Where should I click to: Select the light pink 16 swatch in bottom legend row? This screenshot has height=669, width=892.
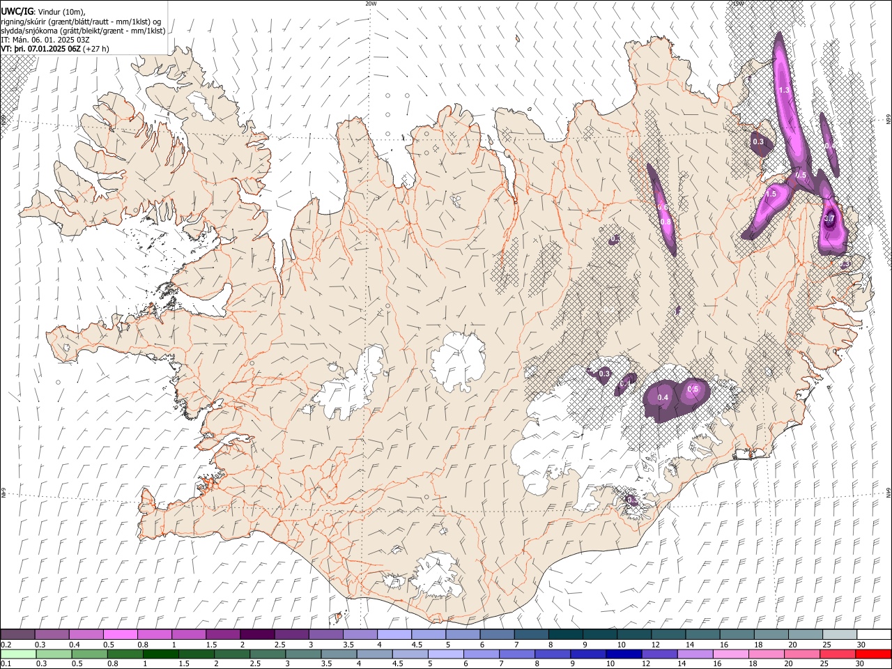coord(731,654)
